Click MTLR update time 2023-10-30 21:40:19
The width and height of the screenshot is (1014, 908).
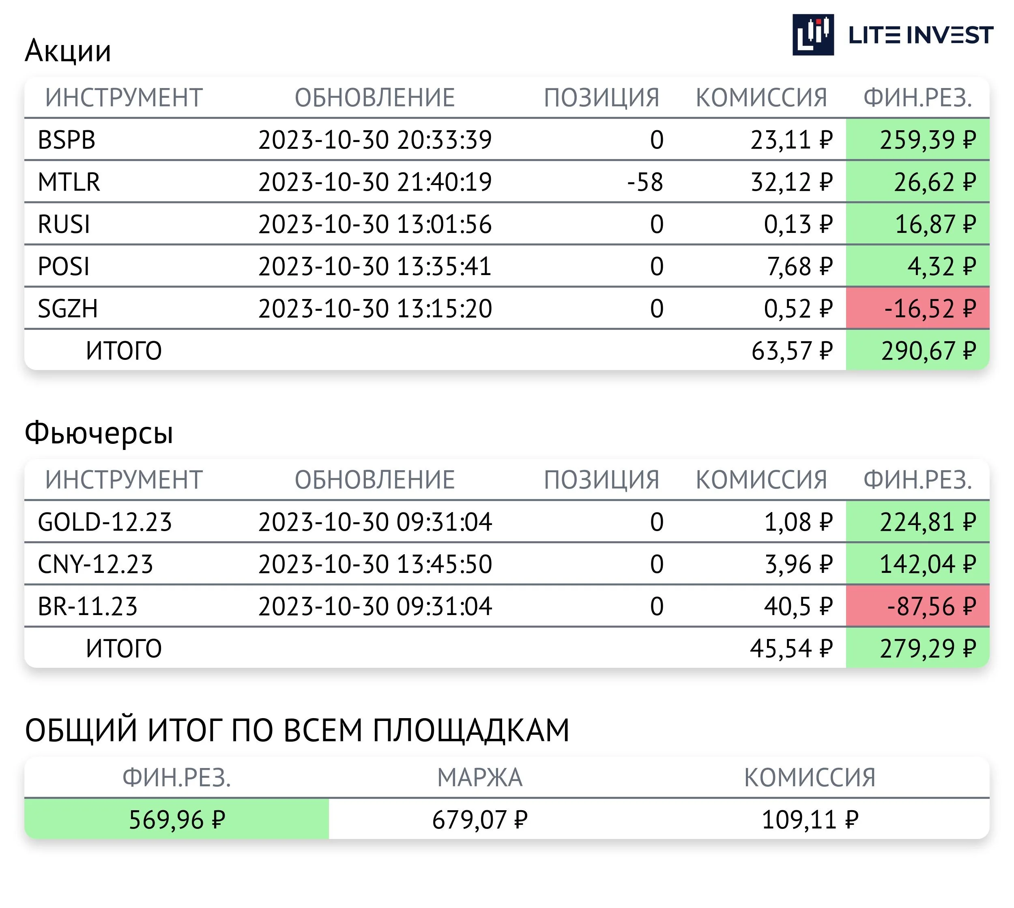coord(375,182)
